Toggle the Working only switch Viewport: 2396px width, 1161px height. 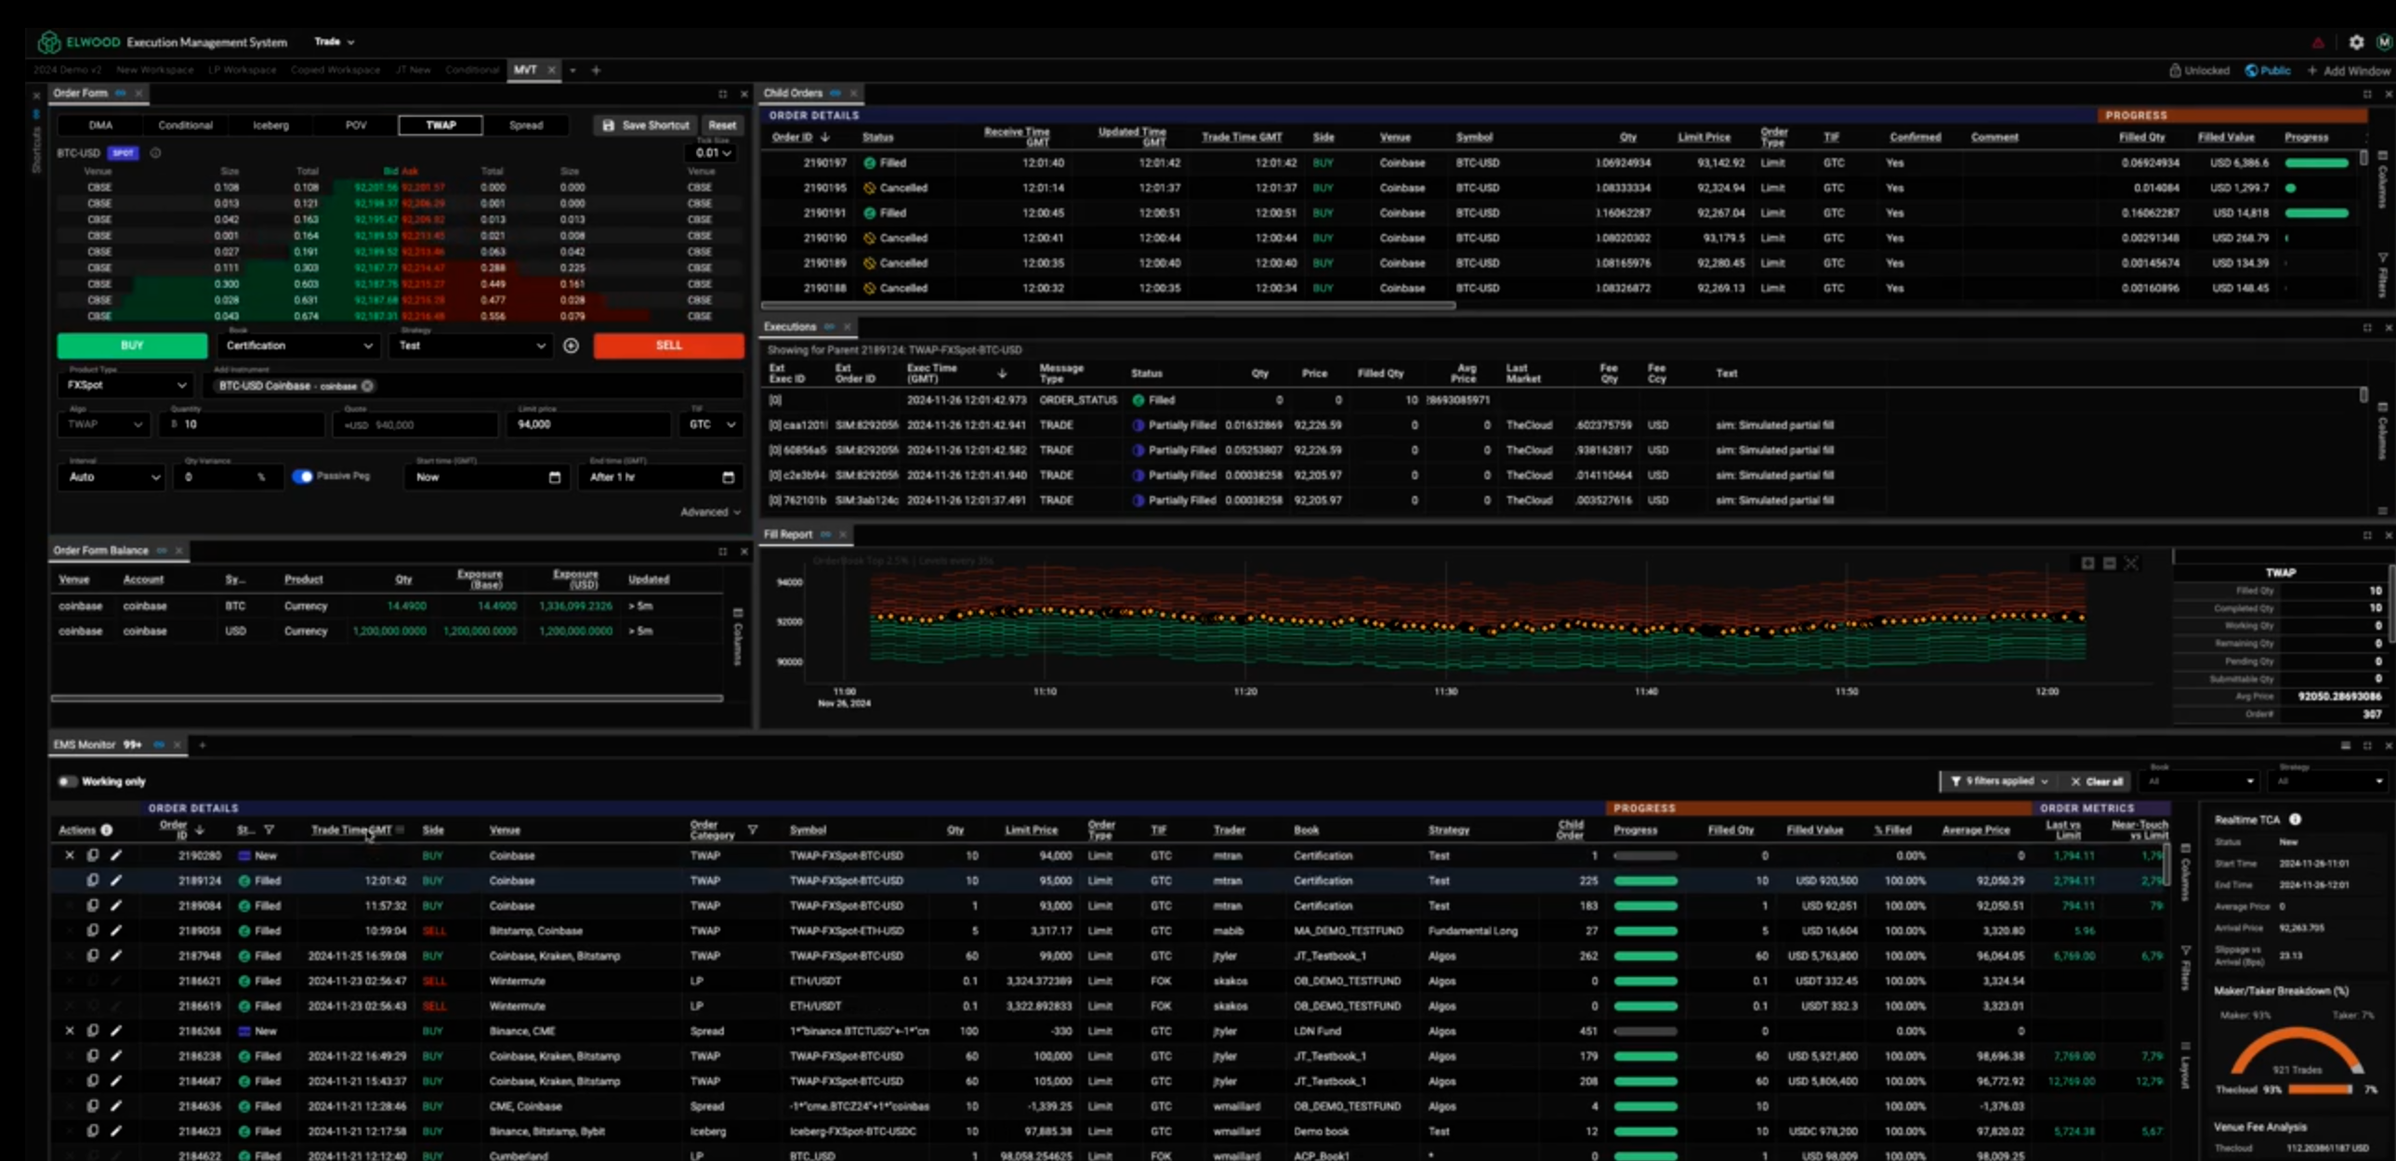(x=67, y=782)
